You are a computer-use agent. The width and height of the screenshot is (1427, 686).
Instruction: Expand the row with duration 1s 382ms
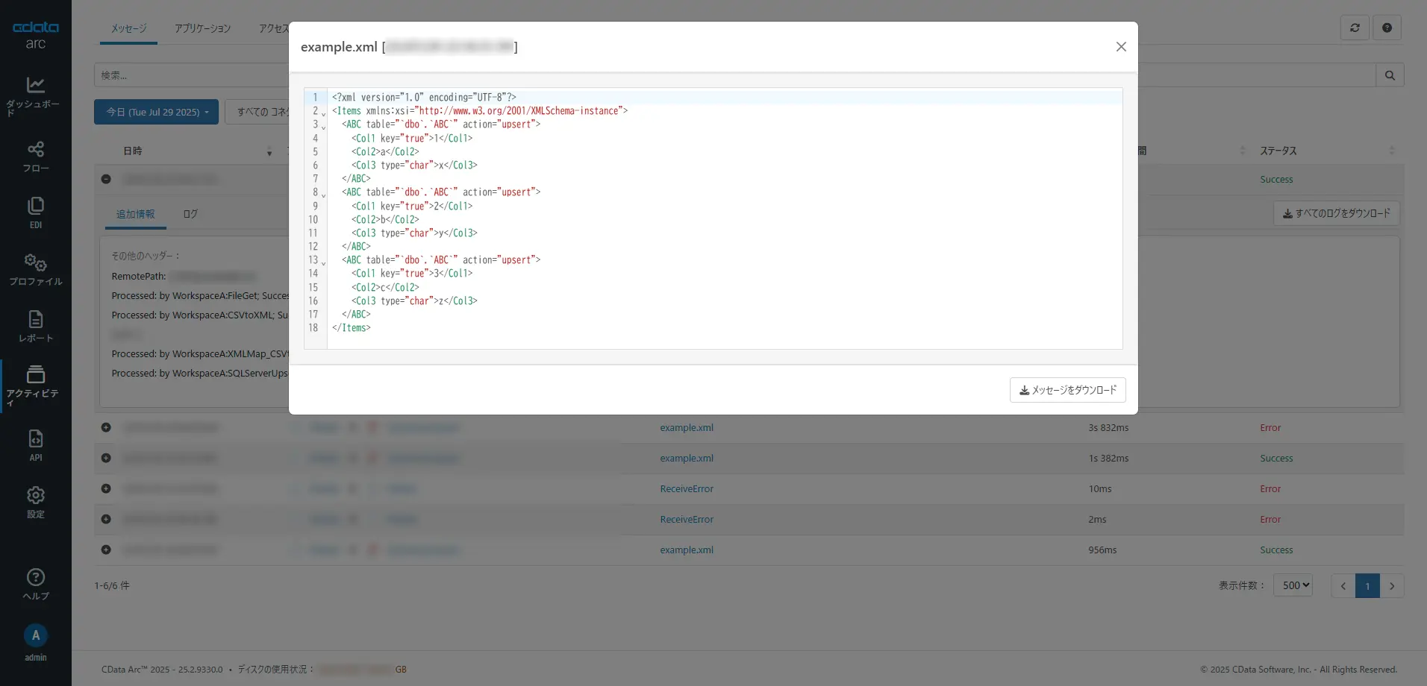106,458
